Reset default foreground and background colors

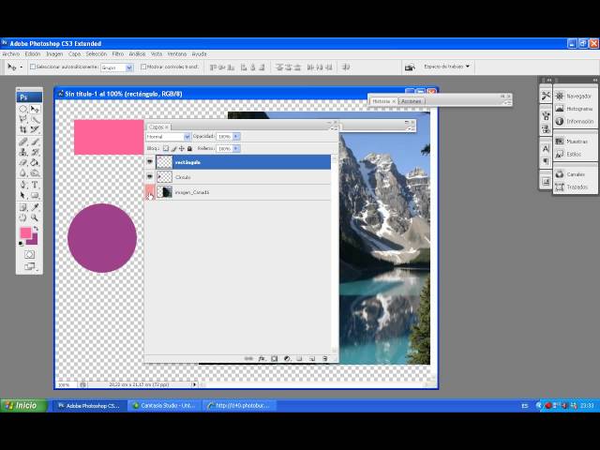tap(21, 244)
